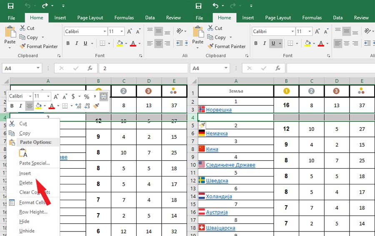This screenshot has width=375, height=236.
Task: Open Insert tab in left window
Action: coord(60,17)
